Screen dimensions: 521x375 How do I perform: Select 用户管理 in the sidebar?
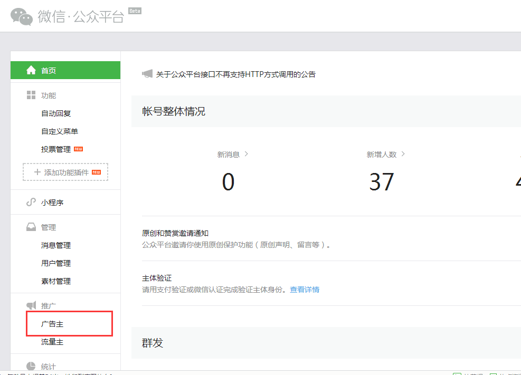[56, 263]
